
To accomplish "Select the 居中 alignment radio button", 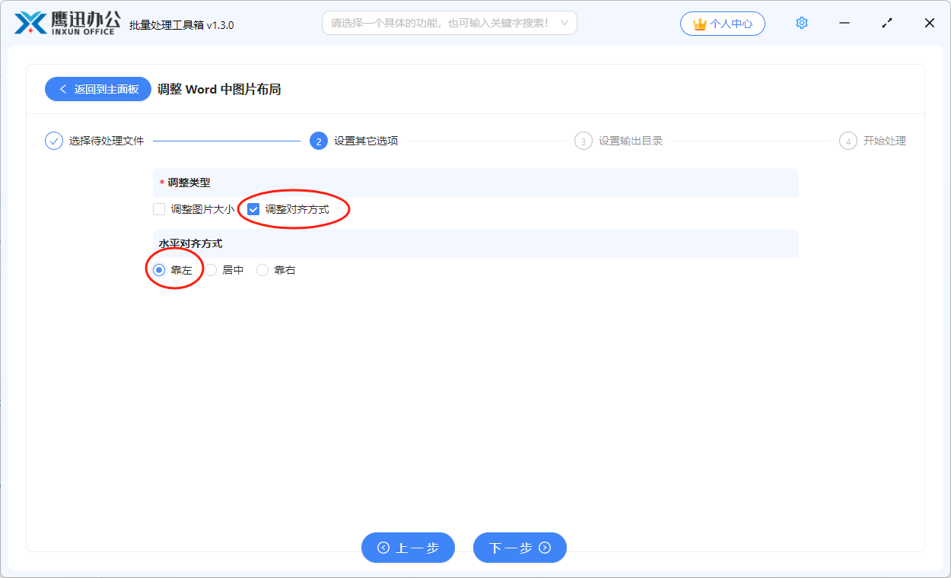I will (x=211, y=270).
